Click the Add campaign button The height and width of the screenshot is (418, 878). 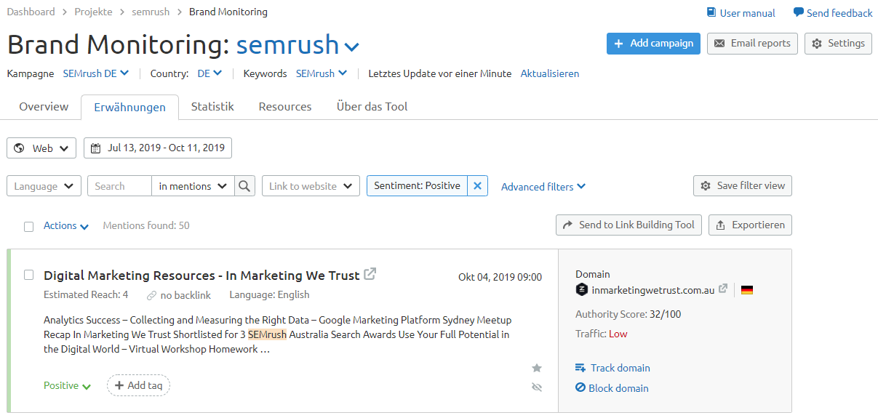click(653, 44)
